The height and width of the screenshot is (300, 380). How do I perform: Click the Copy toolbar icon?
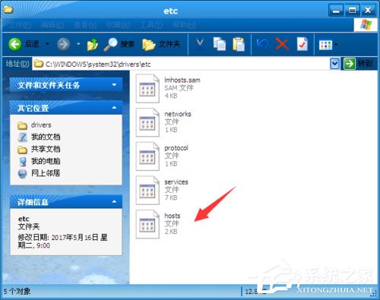click(220, 44)
